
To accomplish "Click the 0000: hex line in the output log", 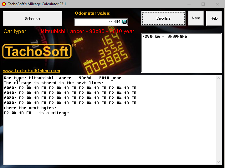I will tap(70, 88).
